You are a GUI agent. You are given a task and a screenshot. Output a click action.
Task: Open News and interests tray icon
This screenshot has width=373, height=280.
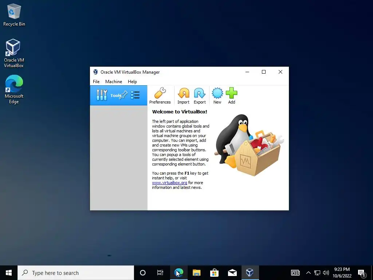click(x=295, y=273)
